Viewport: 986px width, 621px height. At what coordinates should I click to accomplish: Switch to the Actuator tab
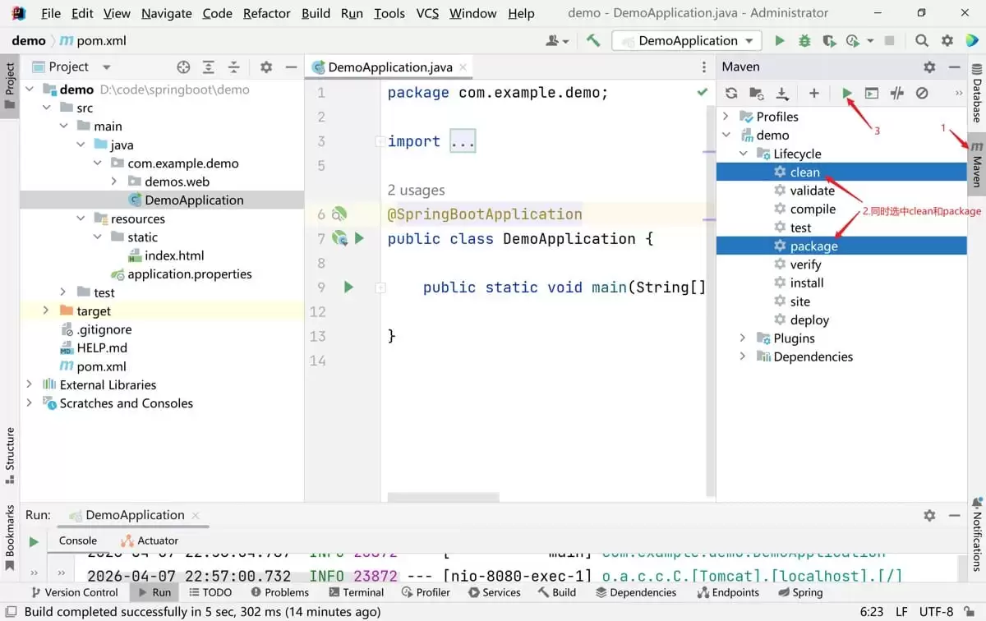point(150,540)
